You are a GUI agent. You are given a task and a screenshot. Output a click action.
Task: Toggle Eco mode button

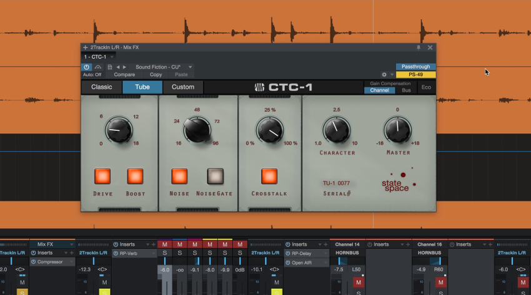point(426,87)
